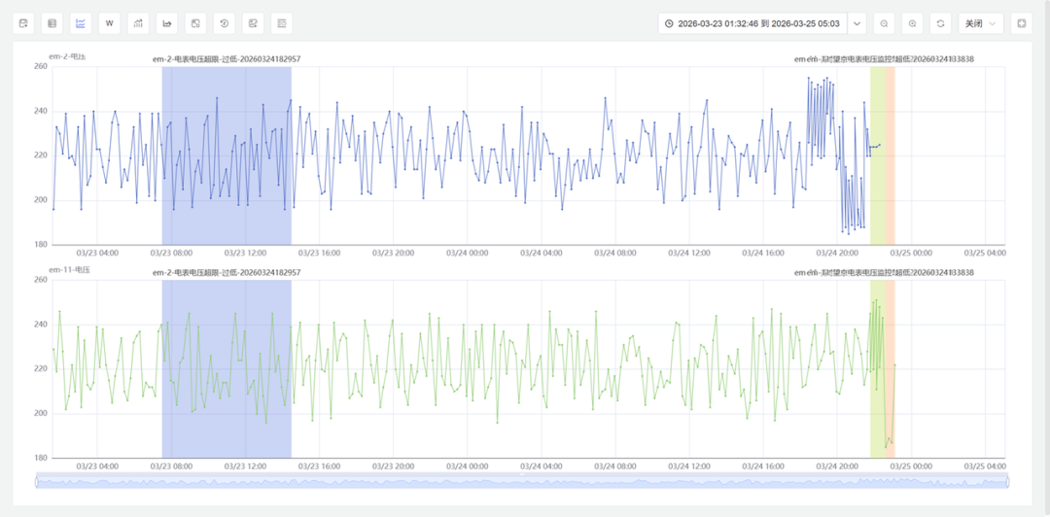Click the 180 y-axis label of the em-11 chart
Image resolution: width=1050 pixels, height=517 pixels.
point(40,458)
